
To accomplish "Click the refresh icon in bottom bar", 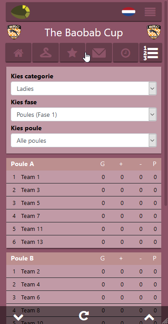I will 84,316.
